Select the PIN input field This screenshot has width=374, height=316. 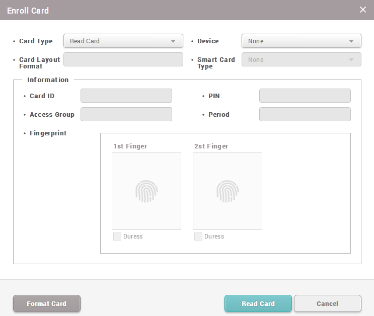pyautogui.click(x=305, y=96)
